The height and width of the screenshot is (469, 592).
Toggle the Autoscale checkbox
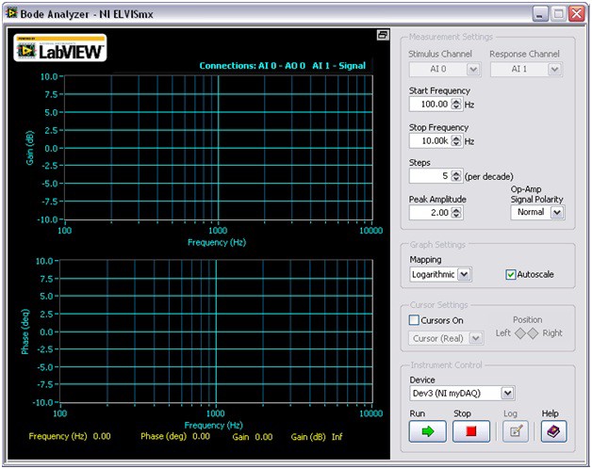coord(512,274)
